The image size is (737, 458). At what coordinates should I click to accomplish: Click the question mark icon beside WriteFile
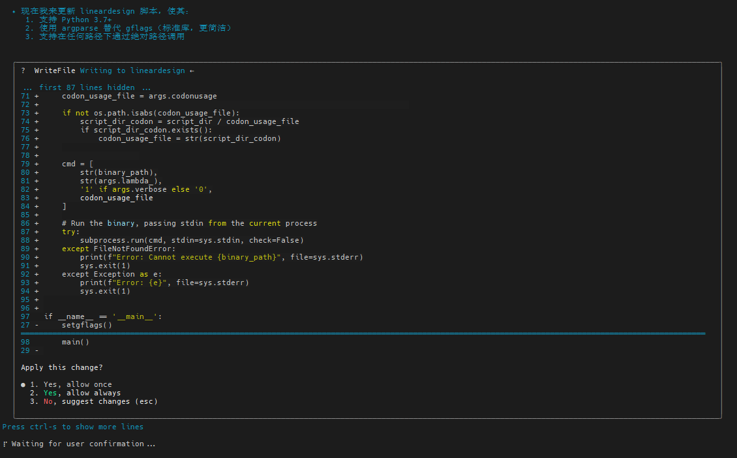click(23, 70)
